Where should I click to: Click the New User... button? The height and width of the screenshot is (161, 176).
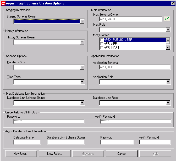point(21,154)
